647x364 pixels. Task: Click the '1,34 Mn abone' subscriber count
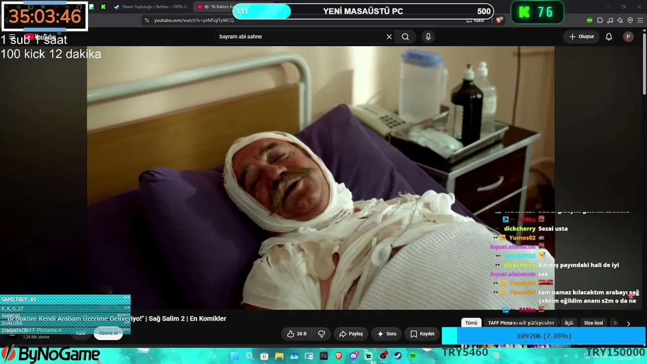tap(36, 337)
